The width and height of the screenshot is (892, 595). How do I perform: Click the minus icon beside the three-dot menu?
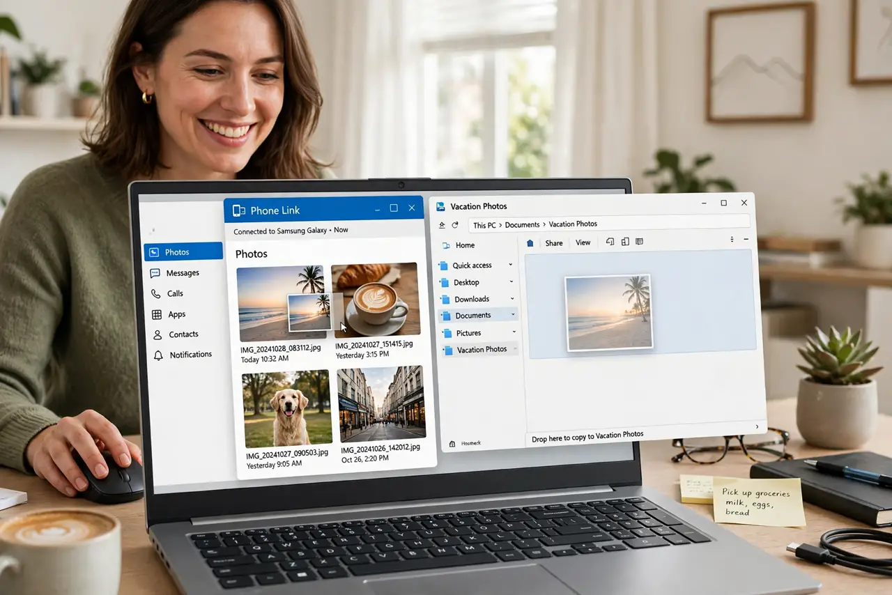[x=746, y=240]
